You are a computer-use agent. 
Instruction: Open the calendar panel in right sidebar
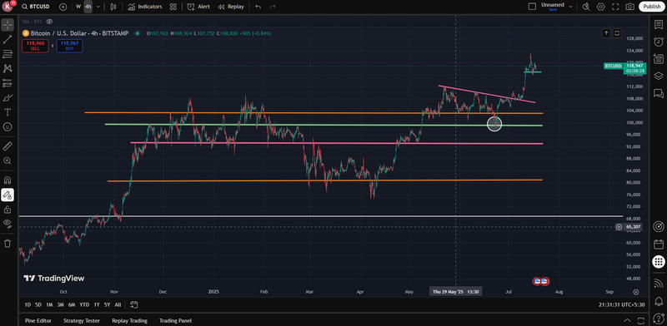pos(659,244)
